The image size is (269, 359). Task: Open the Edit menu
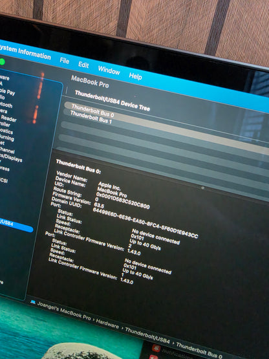click(83, 65)
